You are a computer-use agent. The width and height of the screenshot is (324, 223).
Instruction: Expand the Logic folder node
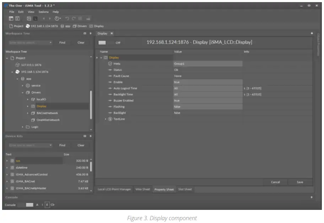pos(22,127)
